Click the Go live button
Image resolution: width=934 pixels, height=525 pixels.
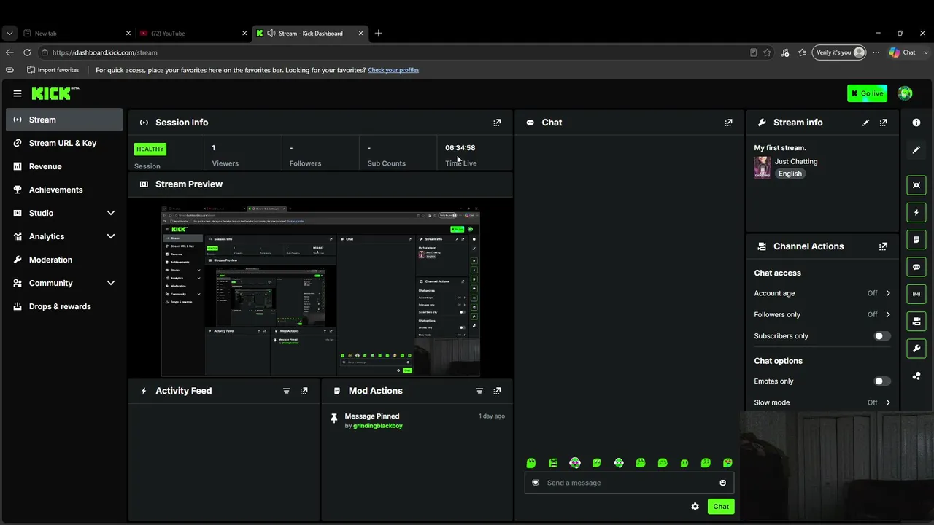(x=867, y=93)
